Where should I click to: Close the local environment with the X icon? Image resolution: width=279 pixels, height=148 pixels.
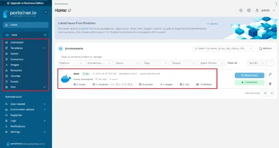pyautogui.click(x=45, y=35)
